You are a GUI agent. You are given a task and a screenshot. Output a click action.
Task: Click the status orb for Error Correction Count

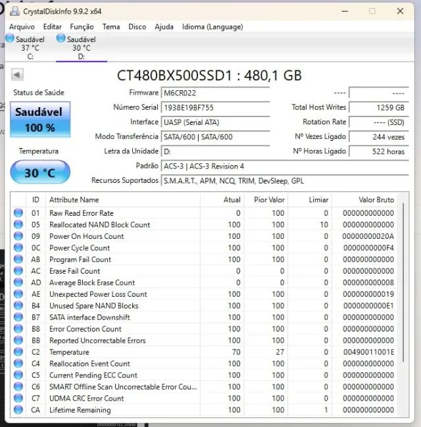[18, 329]
